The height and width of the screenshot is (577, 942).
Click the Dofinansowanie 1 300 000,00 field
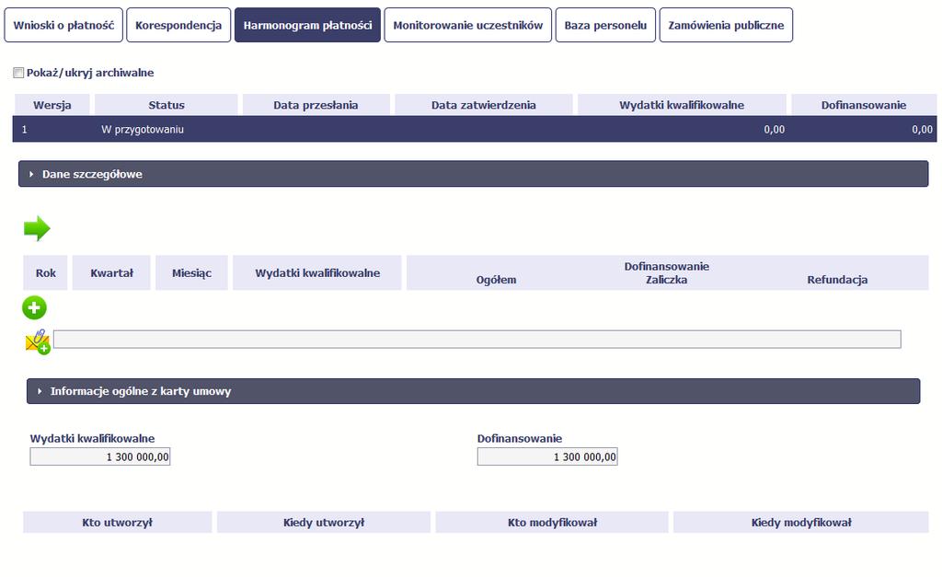click(x=547, y=456)
